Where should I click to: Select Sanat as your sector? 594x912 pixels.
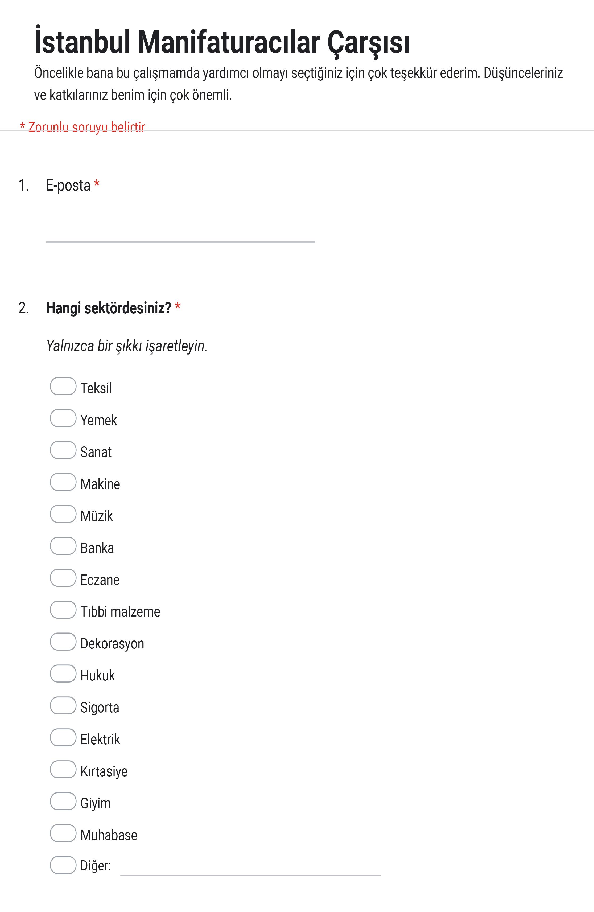pyautogui.click(x=63, y=450)
